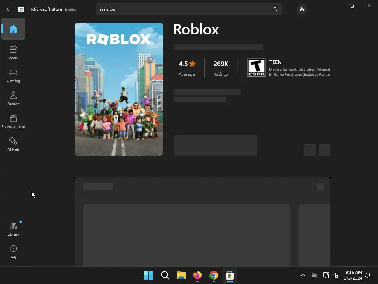
Task: Click the ESRB Teen rating badge
Action: (256, 68)
